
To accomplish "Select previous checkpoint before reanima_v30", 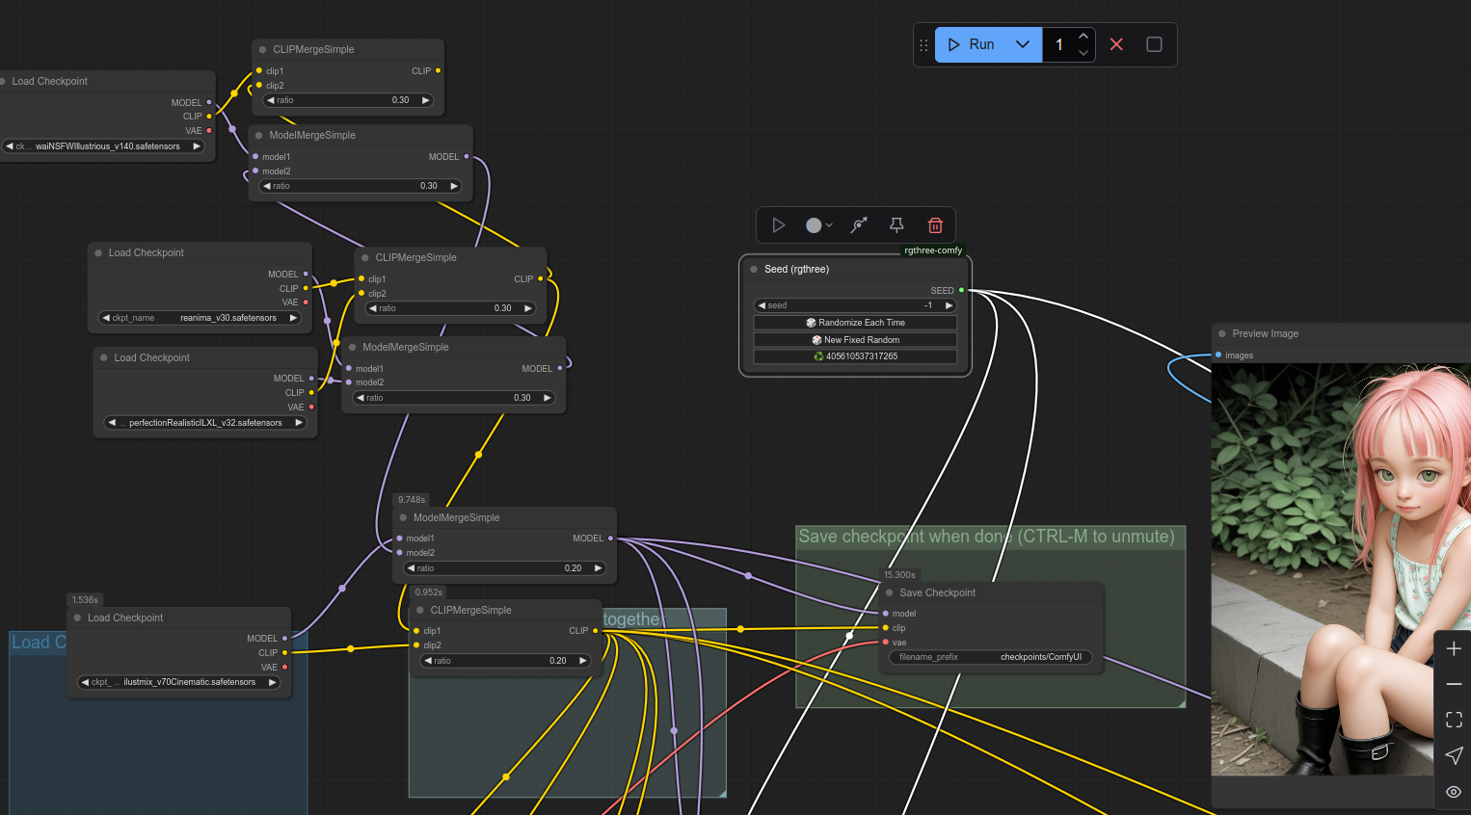I will [106, 318].
